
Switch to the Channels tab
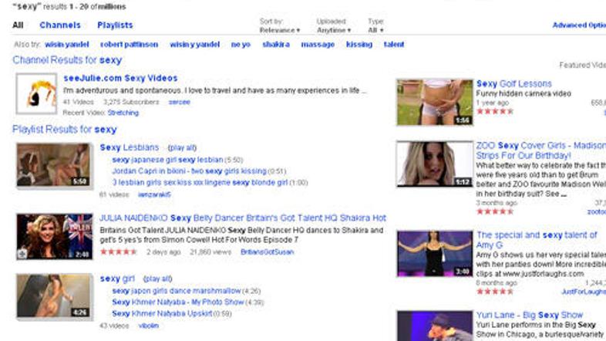click(59, 25)
